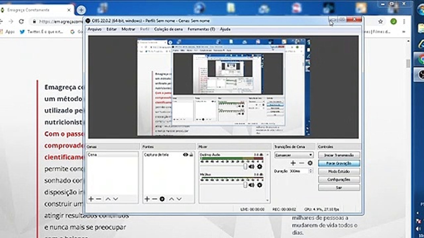Click the Modo Estúdio button

tap(339, 171)
